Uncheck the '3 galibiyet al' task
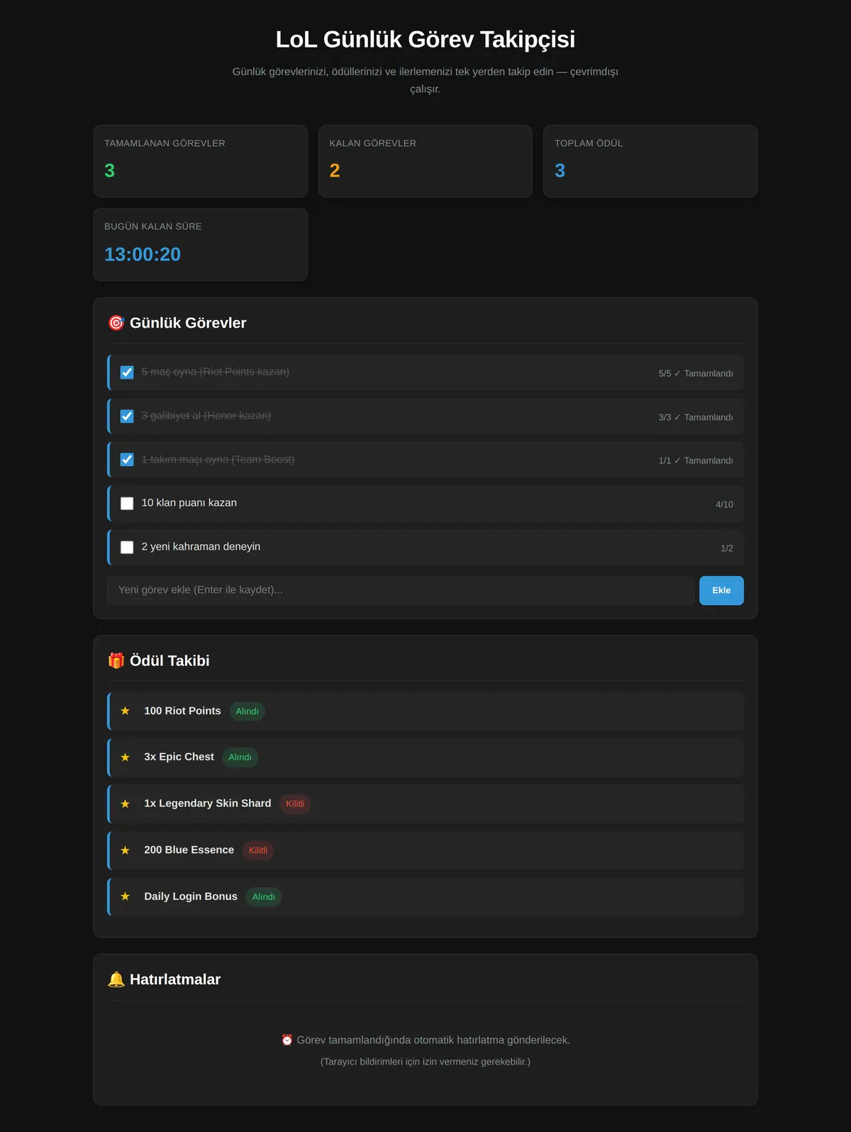This screenshot has height=1132, width=851. click(127, 416)
